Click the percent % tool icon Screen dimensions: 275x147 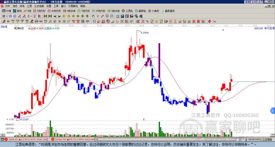[x=147, y=21]
